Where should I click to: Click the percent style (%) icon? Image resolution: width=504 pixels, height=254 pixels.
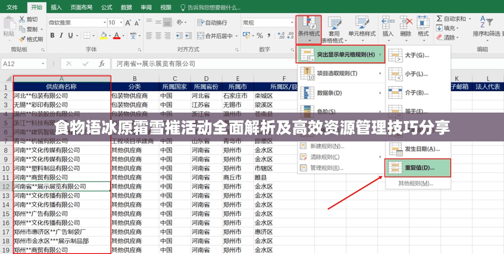[x=259, y=36]
